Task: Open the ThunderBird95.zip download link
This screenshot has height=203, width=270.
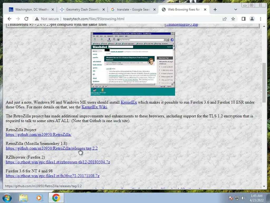Action: [x=182, y=25]
